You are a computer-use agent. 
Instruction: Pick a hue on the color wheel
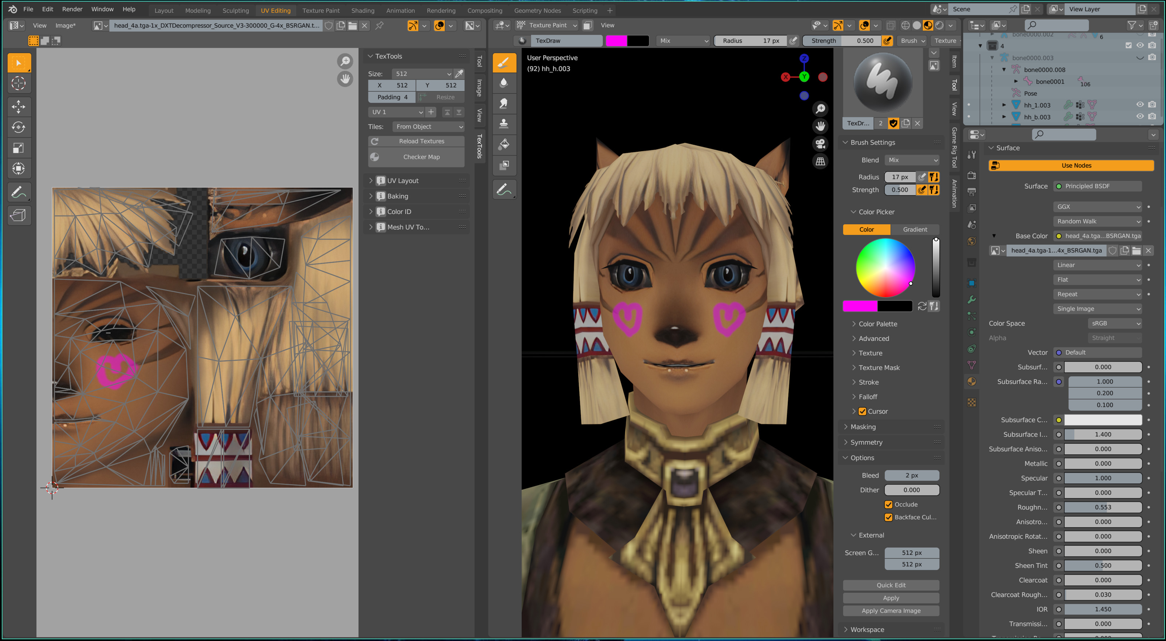[885, 268]
